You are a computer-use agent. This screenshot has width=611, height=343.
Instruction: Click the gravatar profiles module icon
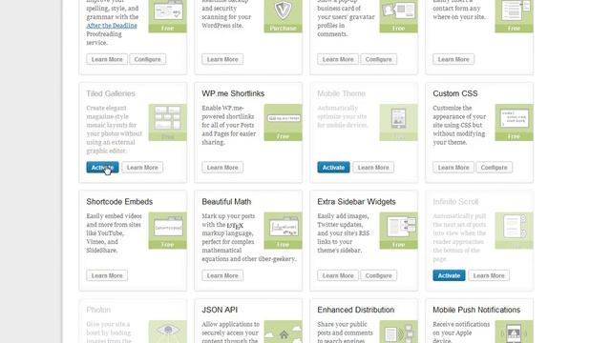(x=398, y=16)
